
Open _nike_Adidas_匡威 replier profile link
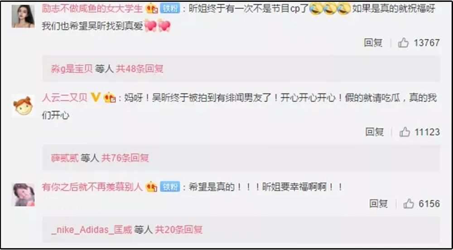pos(92,230)
